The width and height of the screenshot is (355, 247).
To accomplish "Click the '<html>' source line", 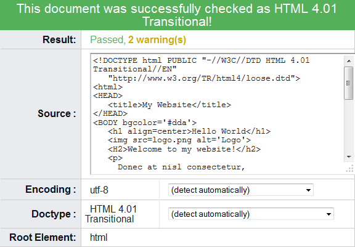I will 108,87.
